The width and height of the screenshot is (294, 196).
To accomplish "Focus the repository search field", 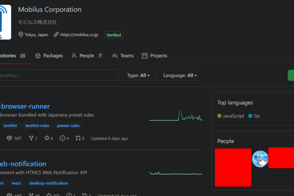I will point(59,75).
